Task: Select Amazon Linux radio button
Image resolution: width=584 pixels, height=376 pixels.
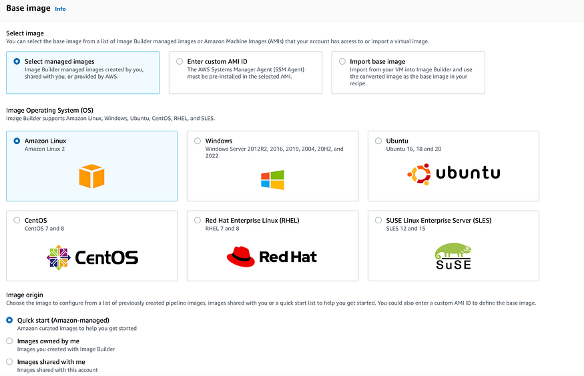Action: [17, 141]
